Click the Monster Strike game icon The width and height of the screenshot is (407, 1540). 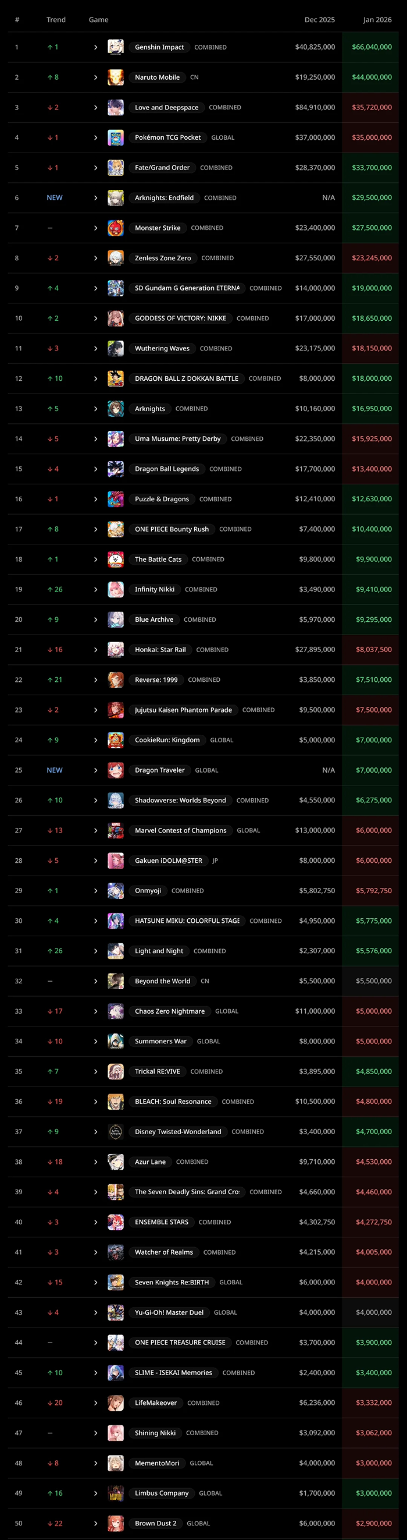point(116,228)
